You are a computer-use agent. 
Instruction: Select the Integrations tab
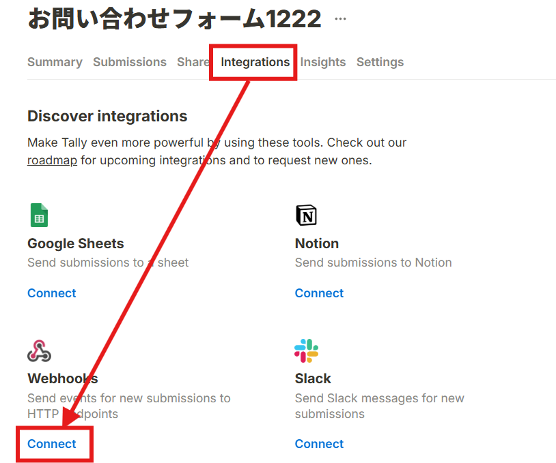click(255, 62)
